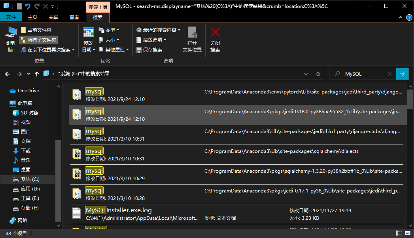Image resolution: width=414 pixels, height=238 pixels.
Task: Select OneDrive in navigation pane
Action: [x=24, y=91]
